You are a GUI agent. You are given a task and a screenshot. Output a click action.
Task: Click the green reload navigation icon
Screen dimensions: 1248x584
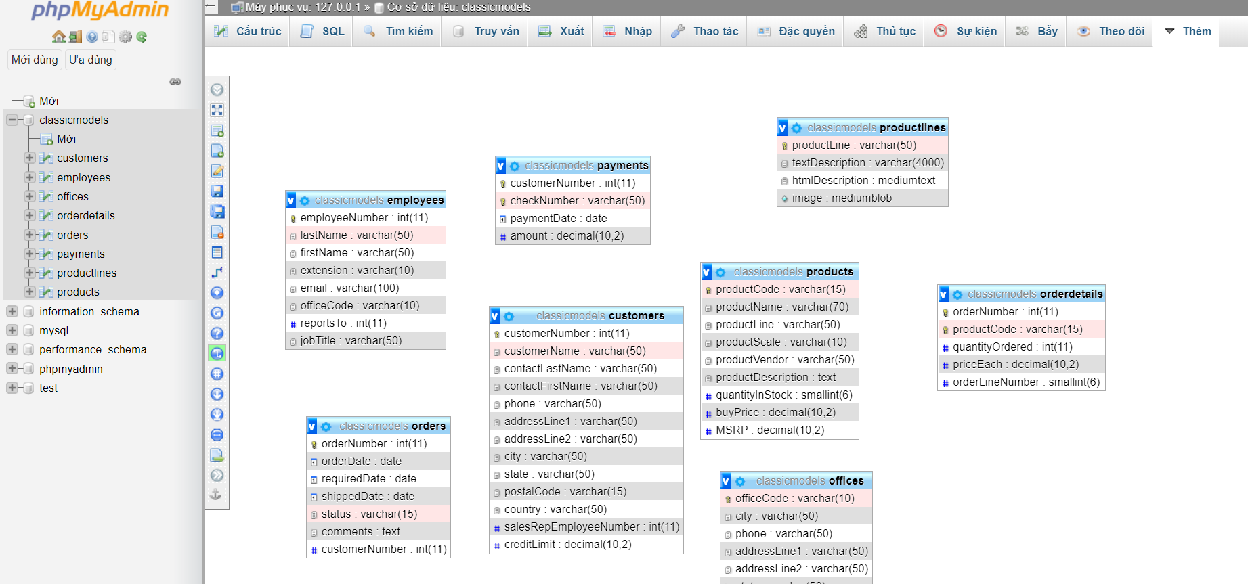tap(142, 37)
